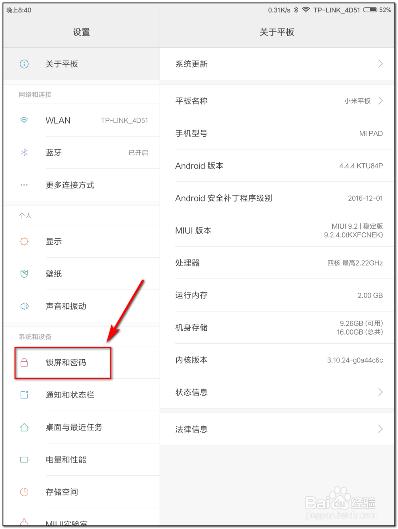Open the 法律信息 chevron arrow
The image size is (398, 529).
(x=380, y=429)
